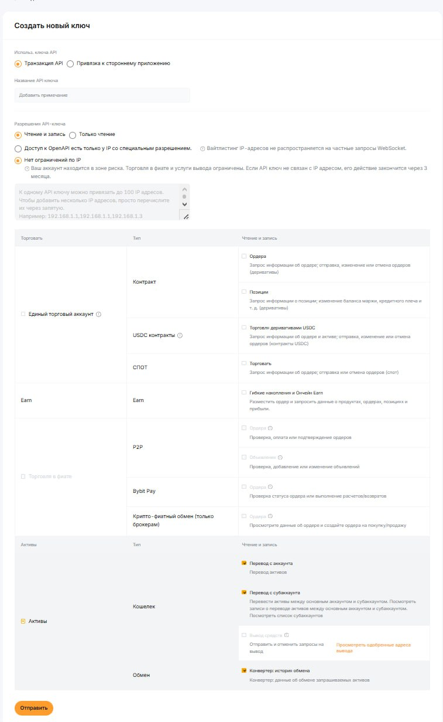Click the "Отправить" button
This screenshot has width=443, height=722.
[x=33, y=708]
